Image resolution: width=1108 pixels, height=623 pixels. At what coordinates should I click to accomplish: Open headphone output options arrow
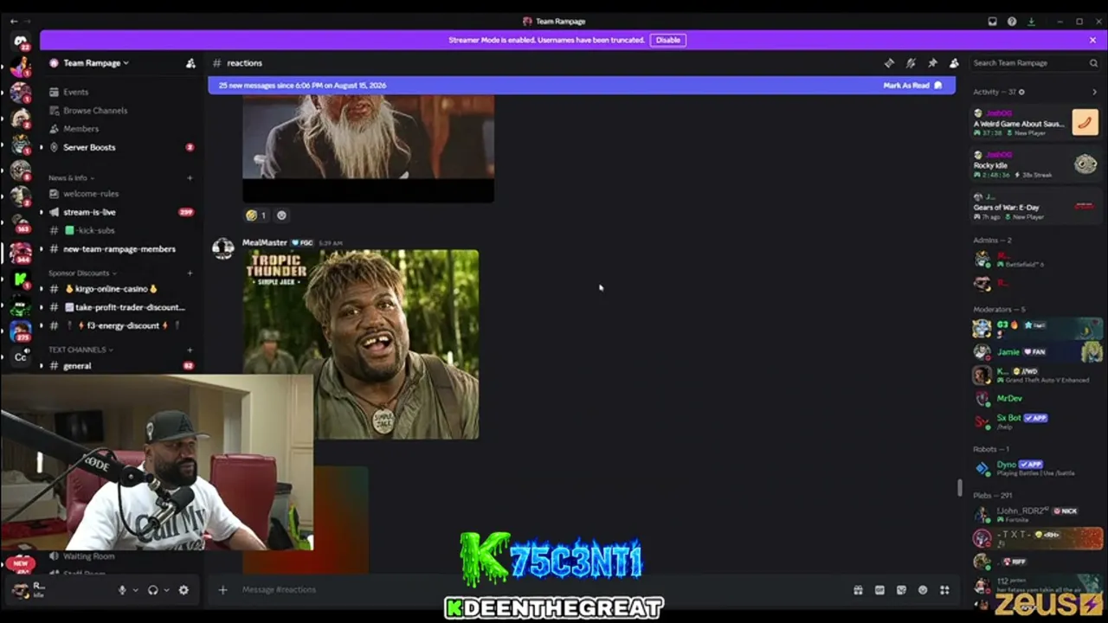(x=166, y=590)
